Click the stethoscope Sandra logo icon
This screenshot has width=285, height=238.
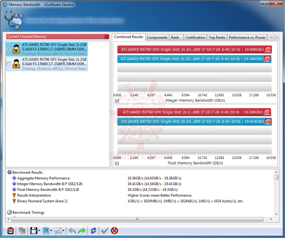point(13,20)
